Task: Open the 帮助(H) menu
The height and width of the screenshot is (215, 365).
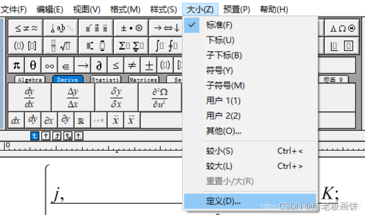Action: (274, 10)
